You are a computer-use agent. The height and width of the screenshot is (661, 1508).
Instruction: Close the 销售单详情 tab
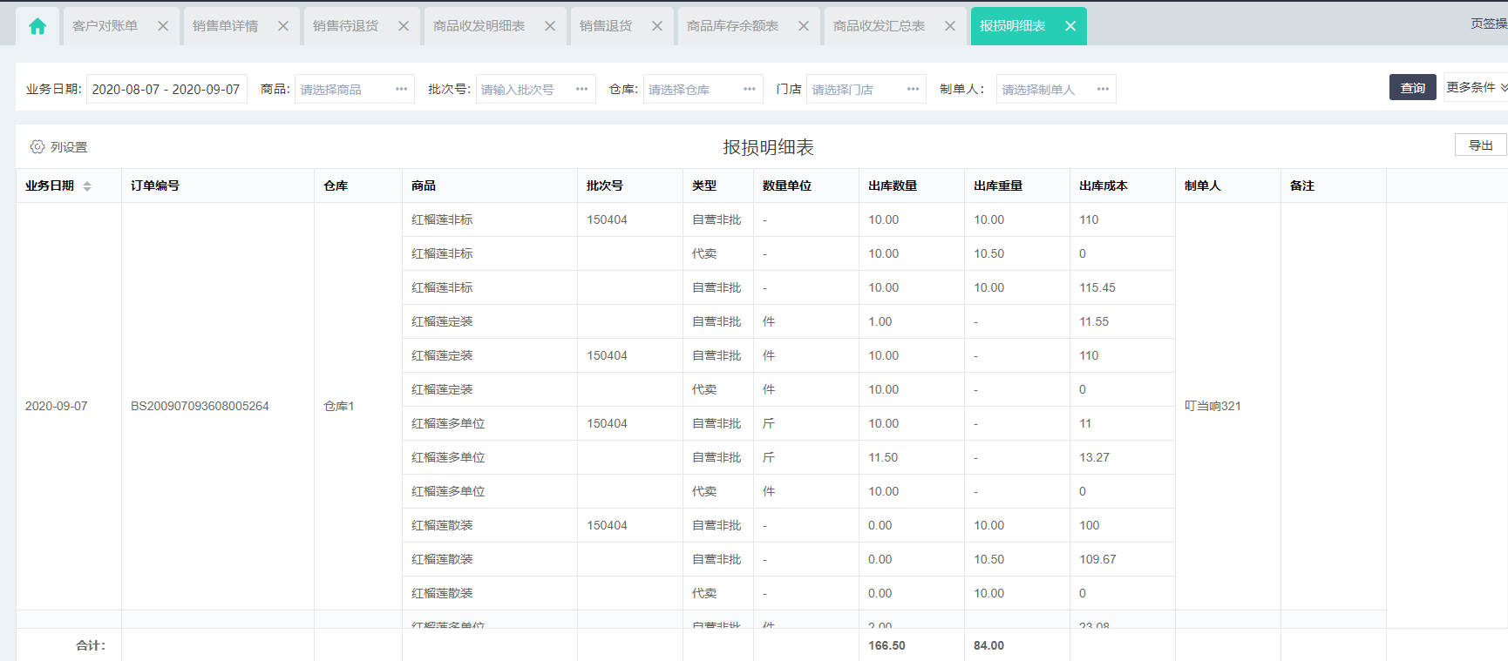283,26
